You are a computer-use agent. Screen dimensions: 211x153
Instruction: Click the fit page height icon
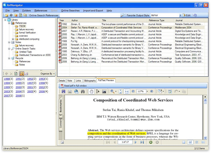point(120,91)
